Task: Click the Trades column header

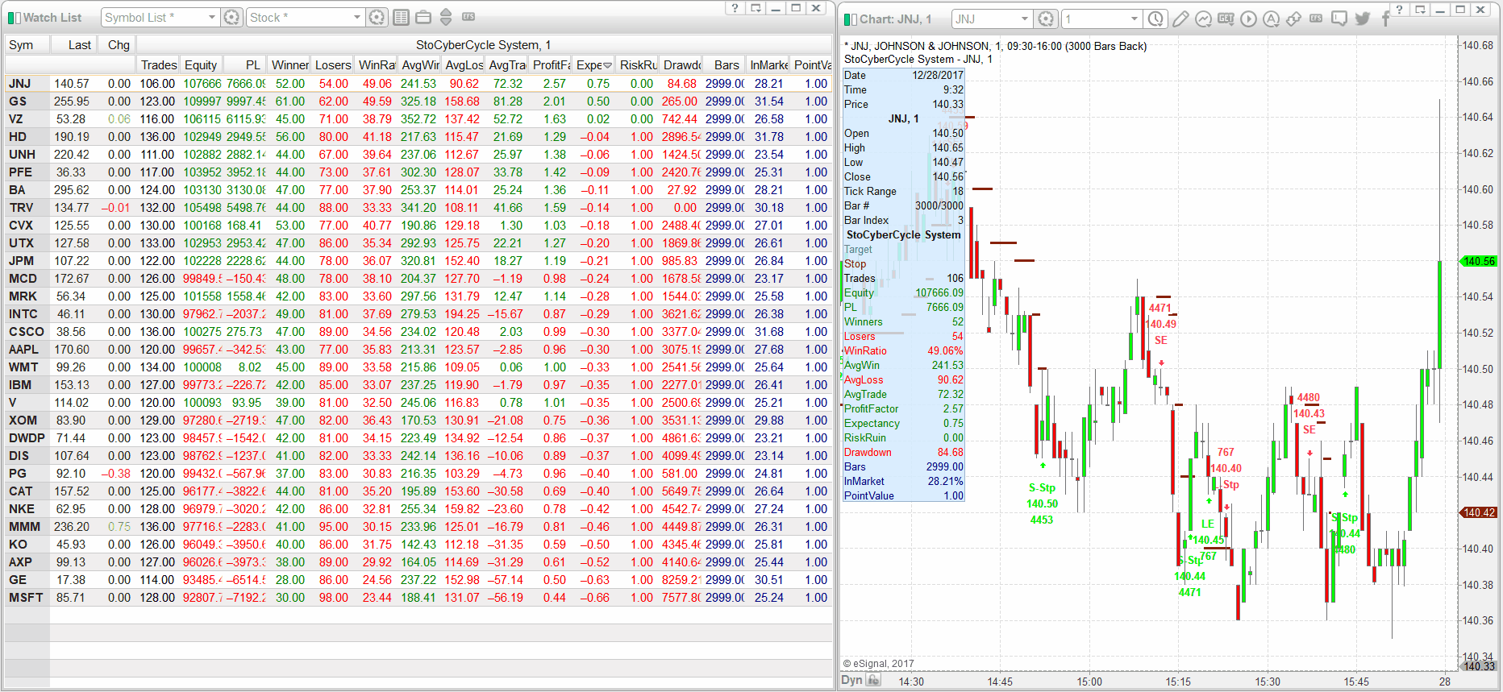Action: (158, 65)
